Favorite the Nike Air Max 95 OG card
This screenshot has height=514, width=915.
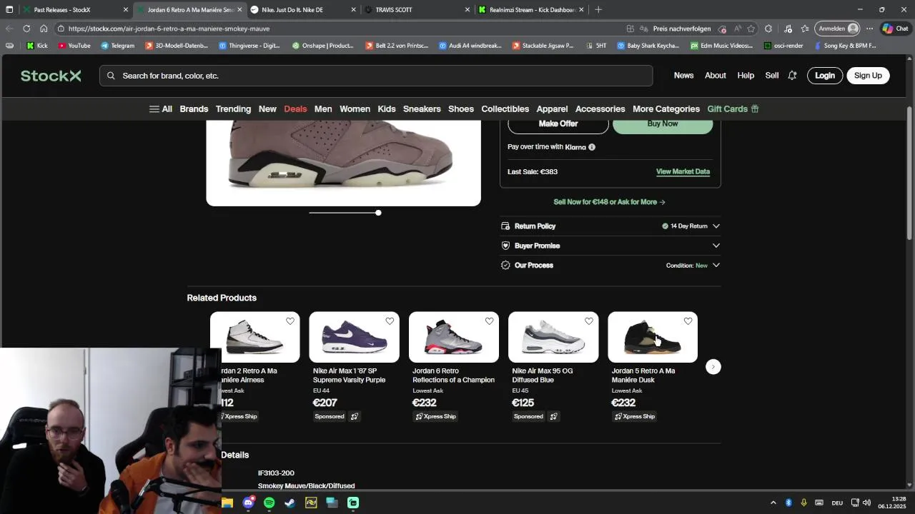point(588,321)
